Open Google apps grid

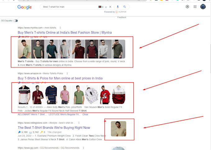[195, 7]
